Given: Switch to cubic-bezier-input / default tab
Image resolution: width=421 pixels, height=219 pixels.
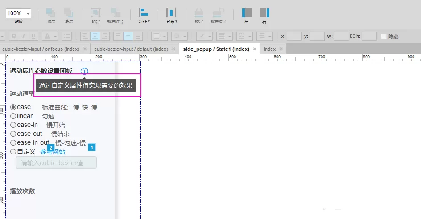Looking at the screenshot, I should [x=131, y=49].
